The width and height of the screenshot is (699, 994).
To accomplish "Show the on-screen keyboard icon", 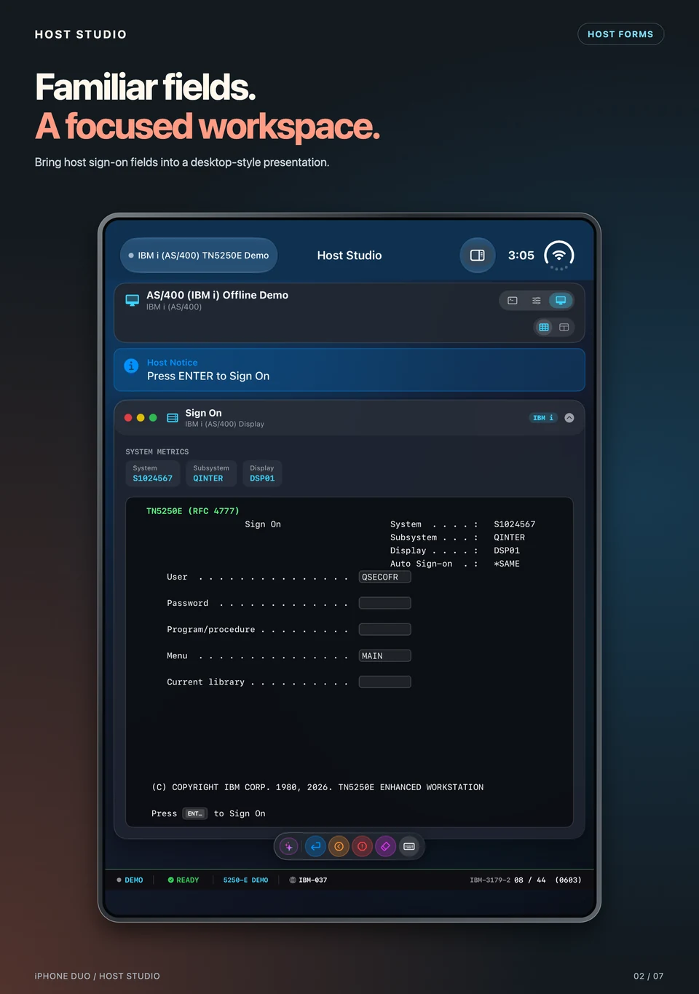I will tap(409, 846).
